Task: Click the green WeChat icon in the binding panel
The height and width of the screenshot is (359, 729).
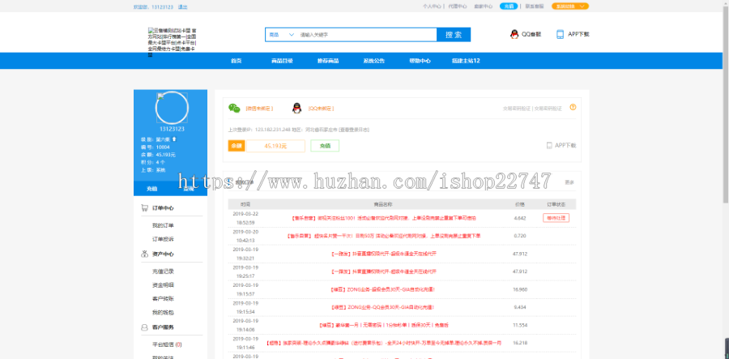Action: [234, 109]
